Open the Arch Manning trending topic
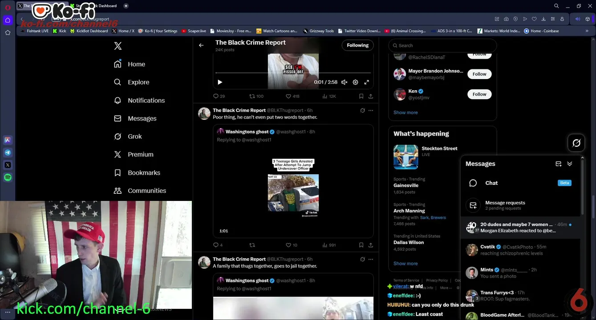 click(x=409, y=211)
